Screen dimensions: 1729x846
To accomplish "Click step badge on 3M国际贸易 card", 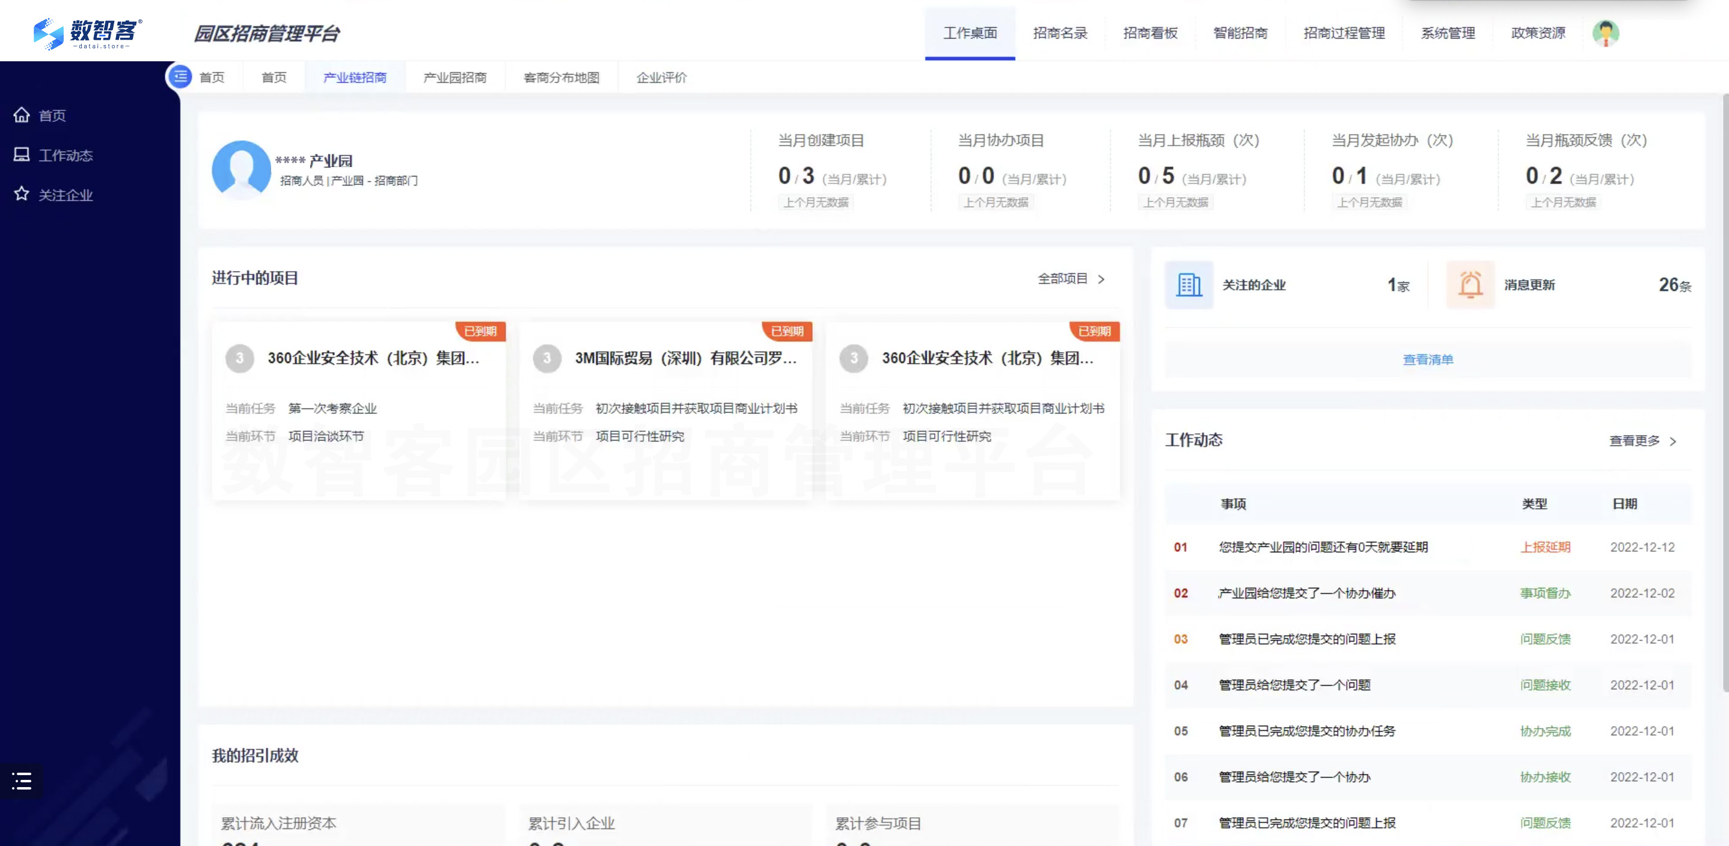I will click(547, 358).
